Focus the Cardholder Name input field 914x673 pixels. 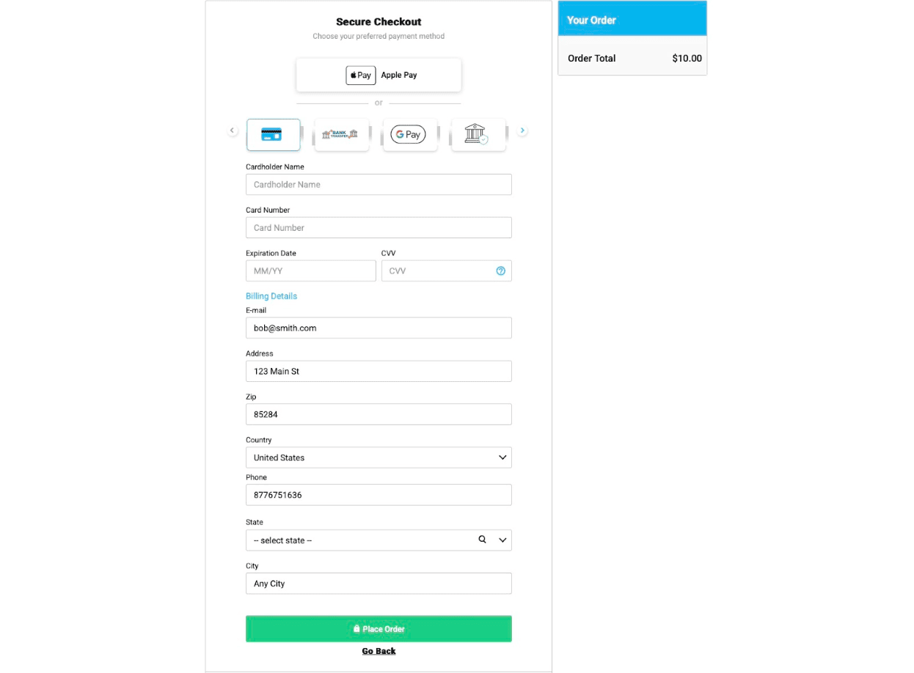coord(379,185)
